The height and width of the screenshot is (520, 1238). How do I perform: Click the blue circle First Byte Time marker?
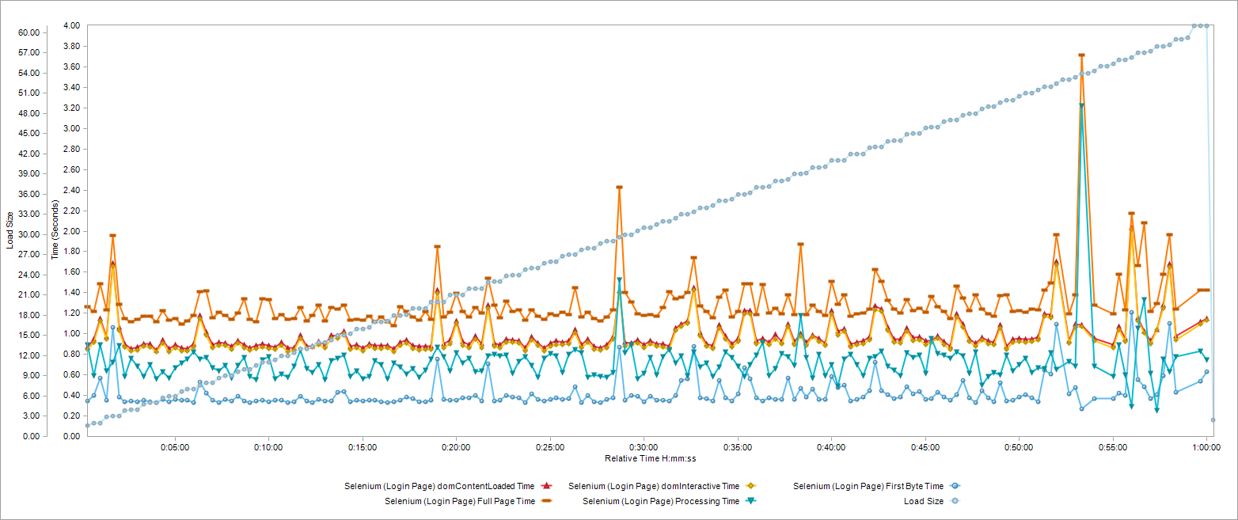[955, 485]
